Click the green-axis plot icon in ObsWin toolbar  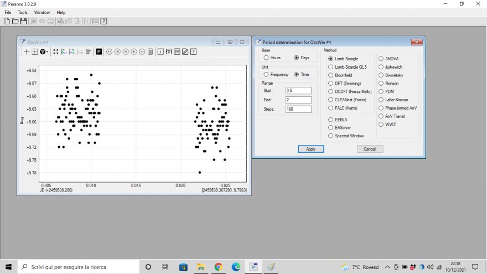(64, 51)
